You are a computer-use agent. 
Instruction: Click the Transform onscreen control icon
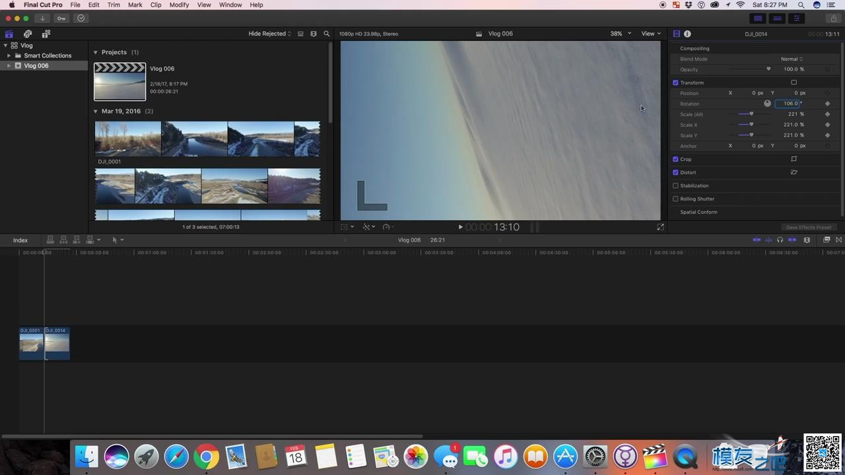[794, 82]
